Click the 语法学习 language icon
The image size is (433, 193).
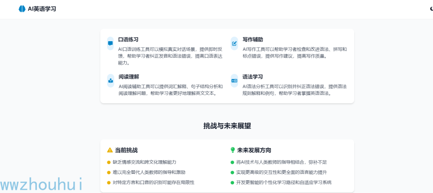point(234,81)
